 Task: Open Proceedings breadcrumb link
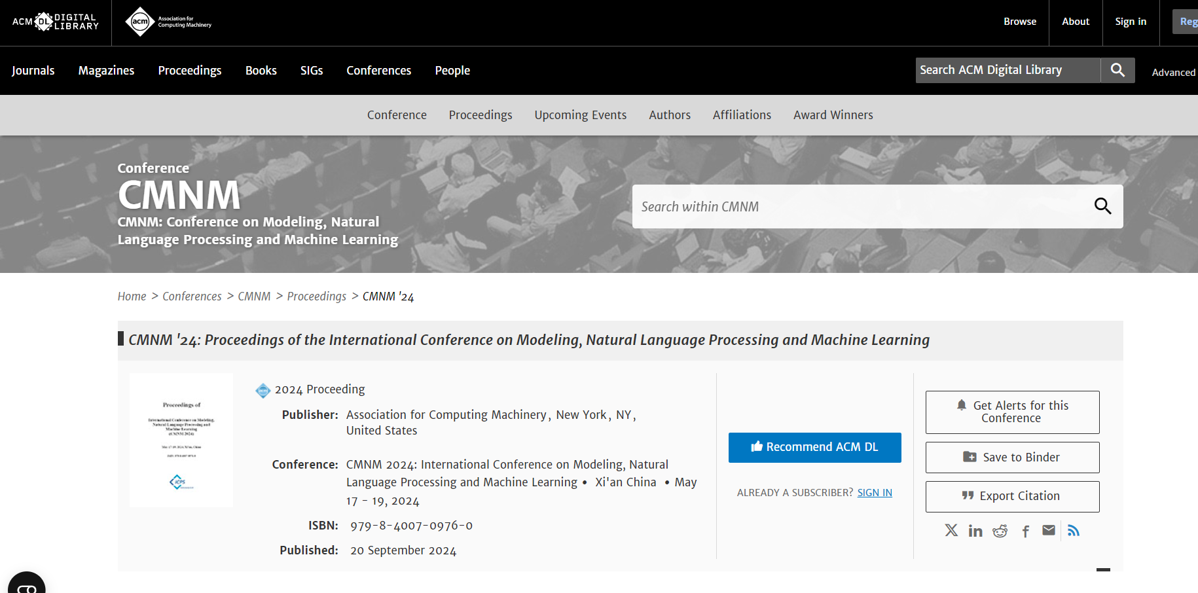click(317, 296)
